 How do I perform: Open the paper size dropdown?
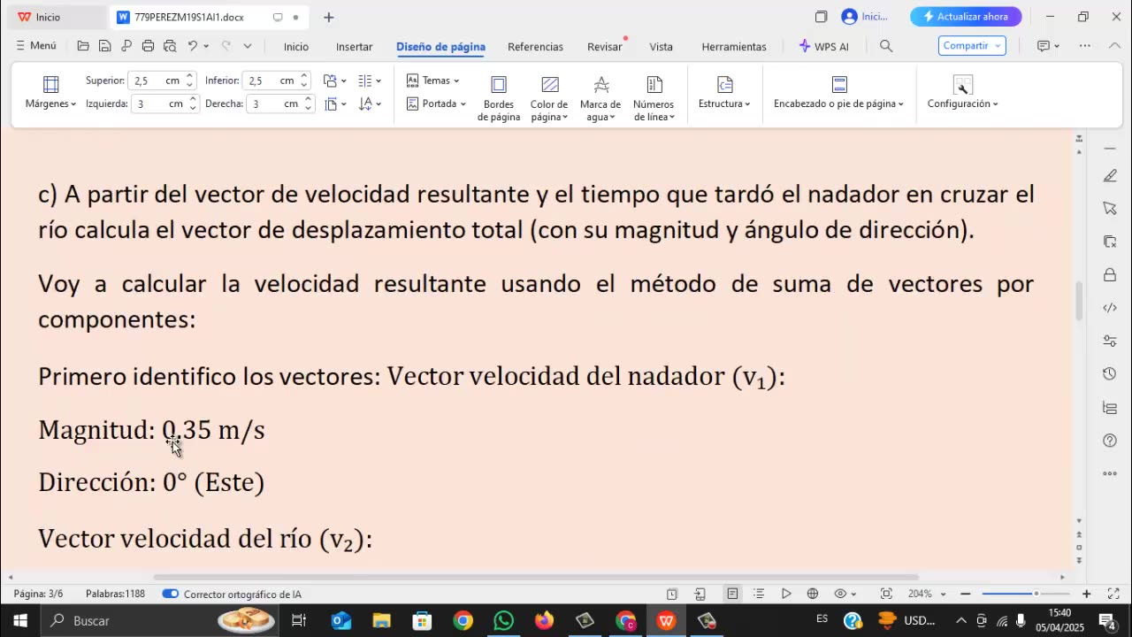coord(334,104)
